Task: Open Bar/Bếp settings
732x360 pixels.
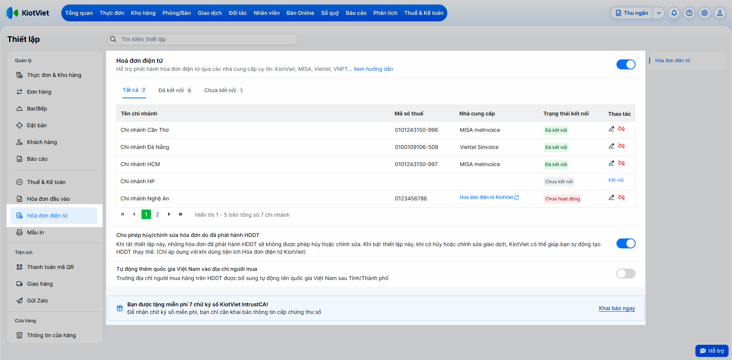Action: (54, 109)
